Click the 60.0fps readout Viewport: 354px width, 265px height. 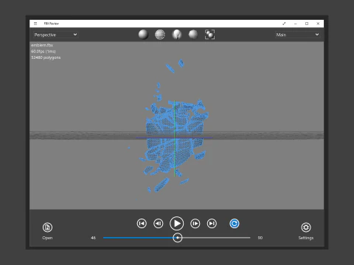click(44, 52)
